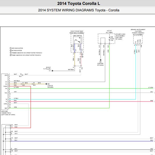Click the PNK wire label at pin 13
The height and width of the screenshot is (155, 155).
pyautogui.click(x=15, y=100)
